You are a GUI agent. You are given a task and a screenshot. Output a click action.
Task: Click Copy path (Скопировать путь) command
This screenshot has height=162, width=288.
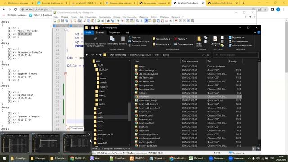(139, 41)
